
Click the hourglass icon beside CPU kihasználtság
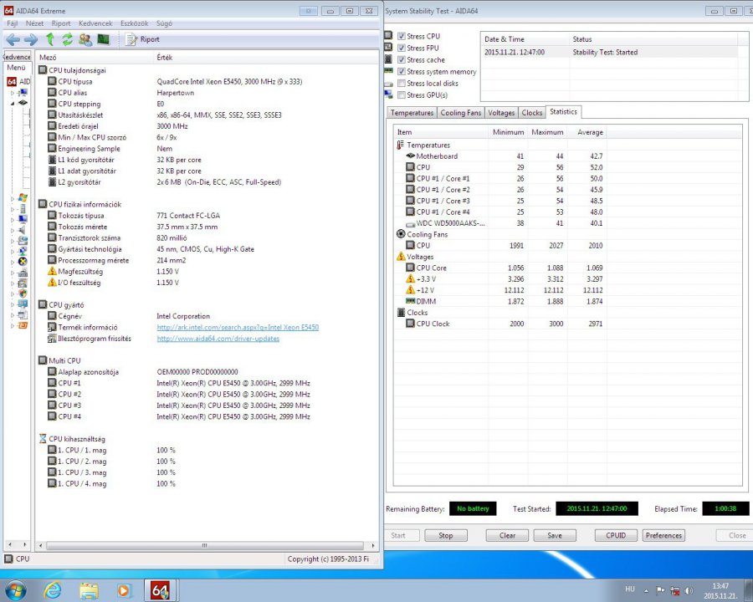coord(43,438)
